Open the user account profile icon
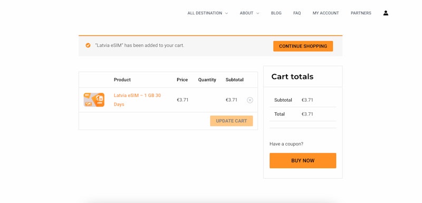The image size is (422, 203). point(386,13)
